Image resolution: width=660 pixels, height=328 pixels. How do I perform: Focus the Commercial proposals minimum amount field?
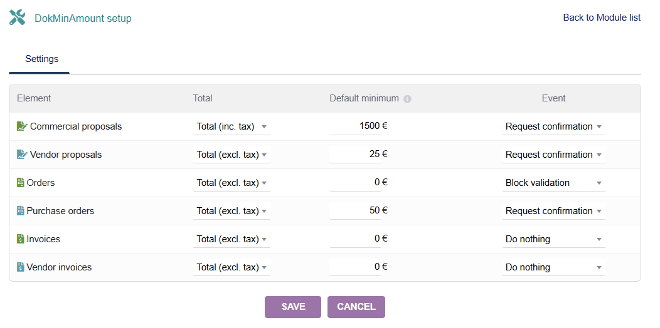click(355, 126)
